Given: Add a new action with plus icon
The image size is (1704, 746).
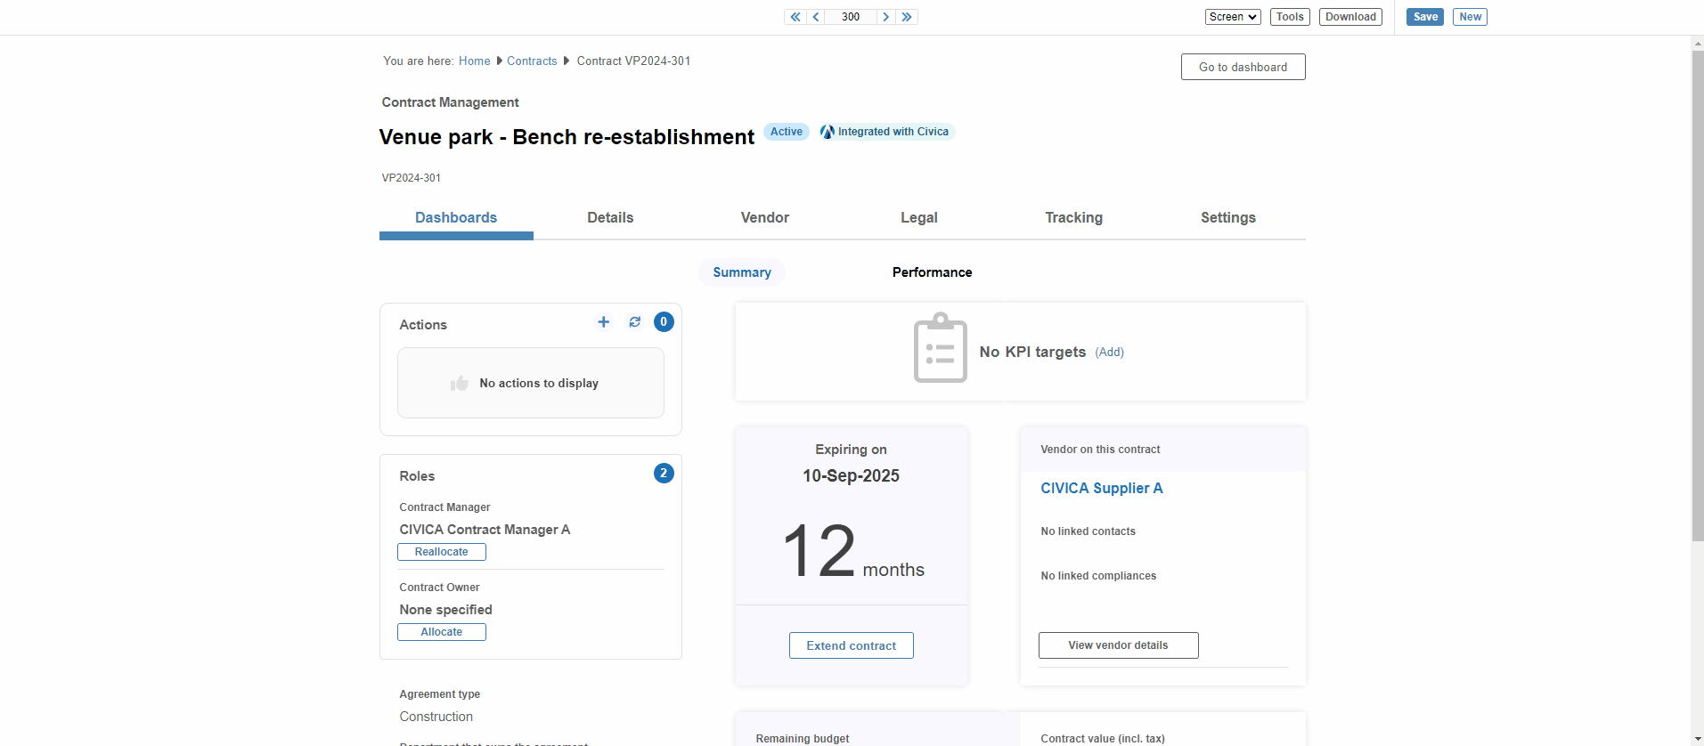Looking at the screenshot, I should pos(604,322).
